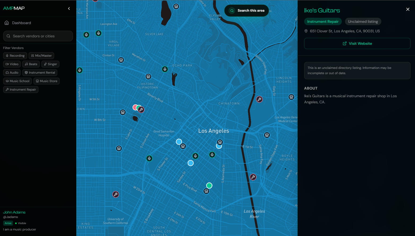Toggle the Singer vendor filter
Image resolution: width=415 pixels, height=236 pixels.
(x=50, y=64)
